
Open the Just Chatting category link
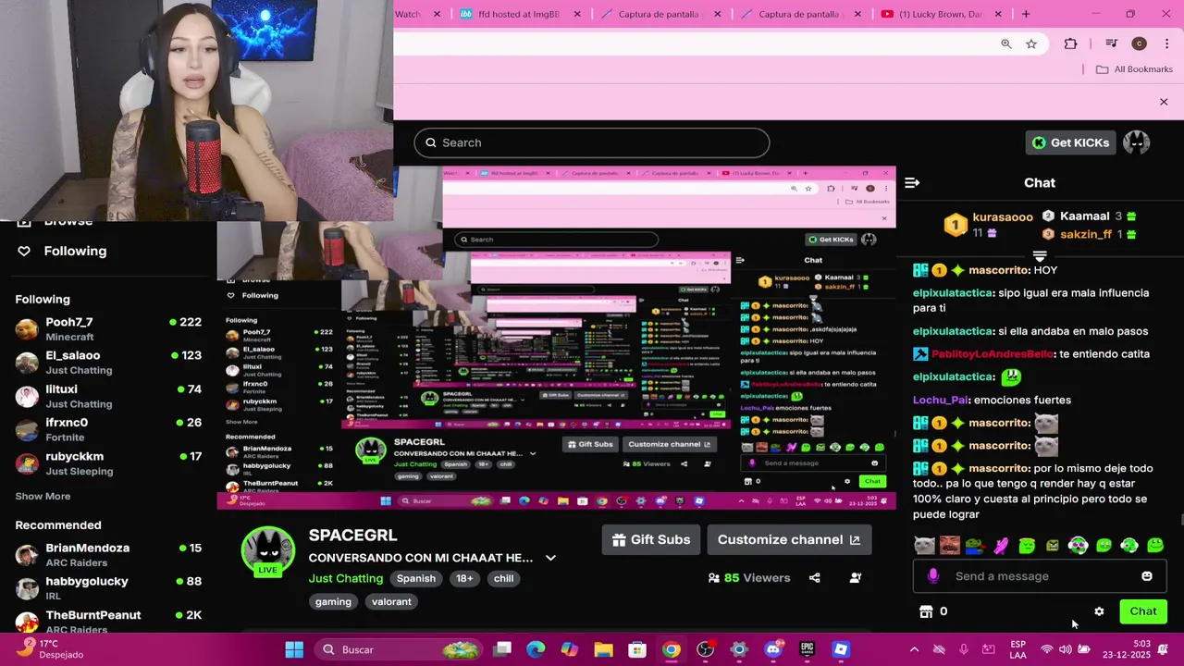[x=346, y=578]
